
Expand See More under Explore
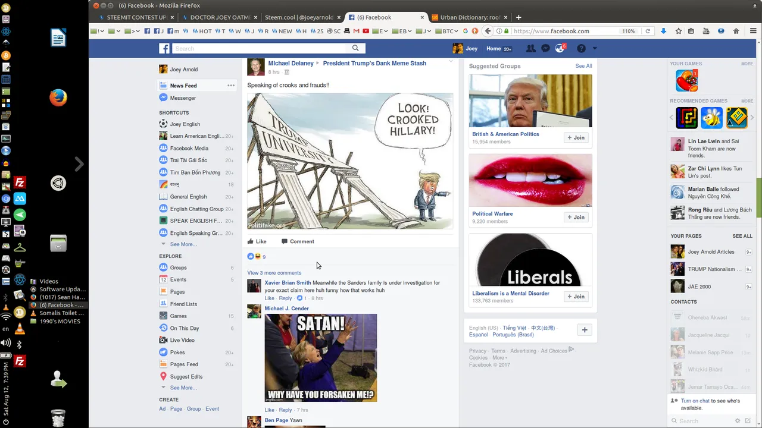coord(183,388)
